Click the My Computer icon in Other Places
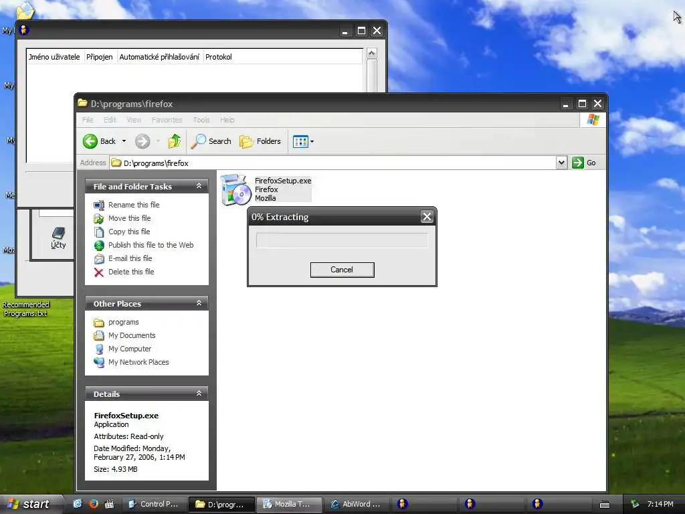Viewport: 685px width, 514px height. [x=99, y=349]
